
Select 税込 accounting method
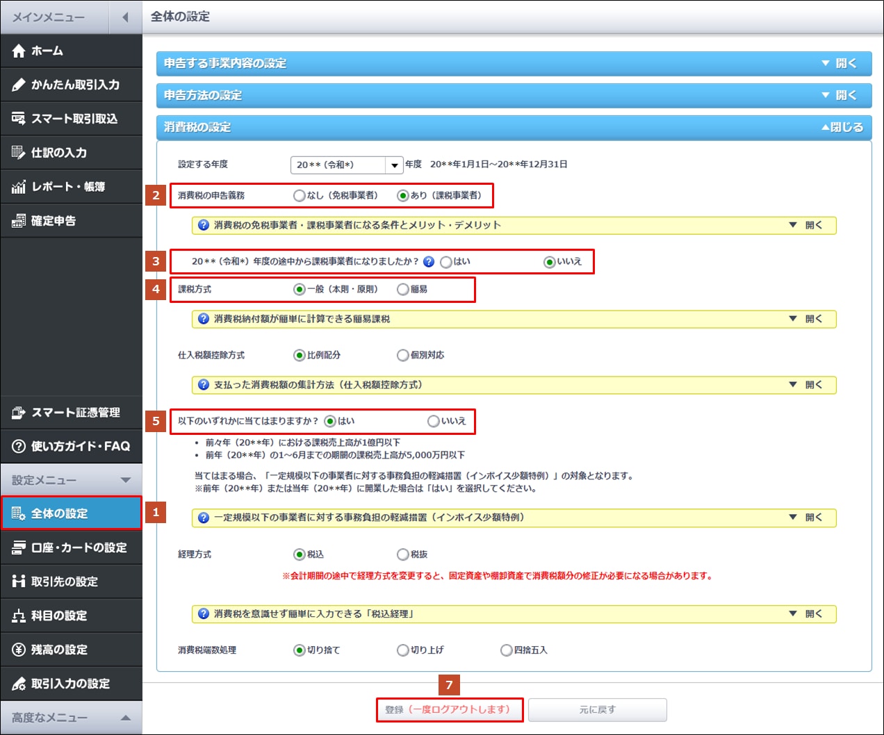click(300, 554)
